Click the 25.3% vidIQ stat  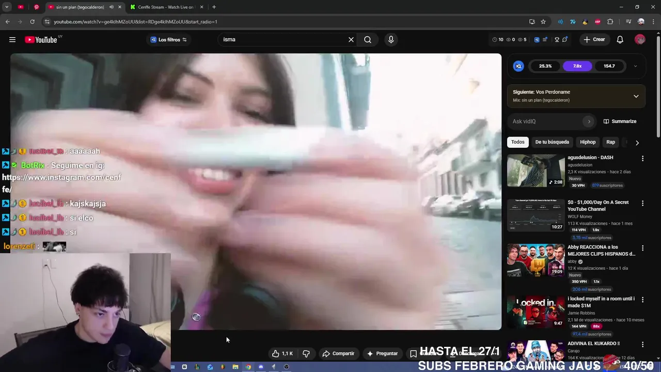click(545, 66)
